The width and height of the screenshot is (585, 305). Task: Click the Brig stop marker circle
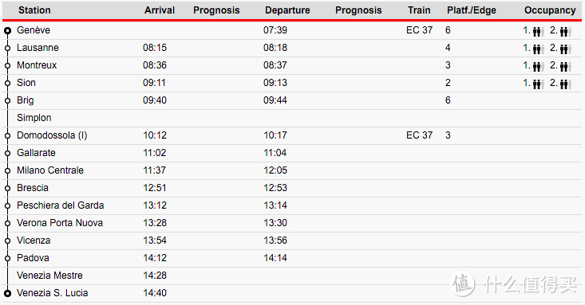pos(7,100)
